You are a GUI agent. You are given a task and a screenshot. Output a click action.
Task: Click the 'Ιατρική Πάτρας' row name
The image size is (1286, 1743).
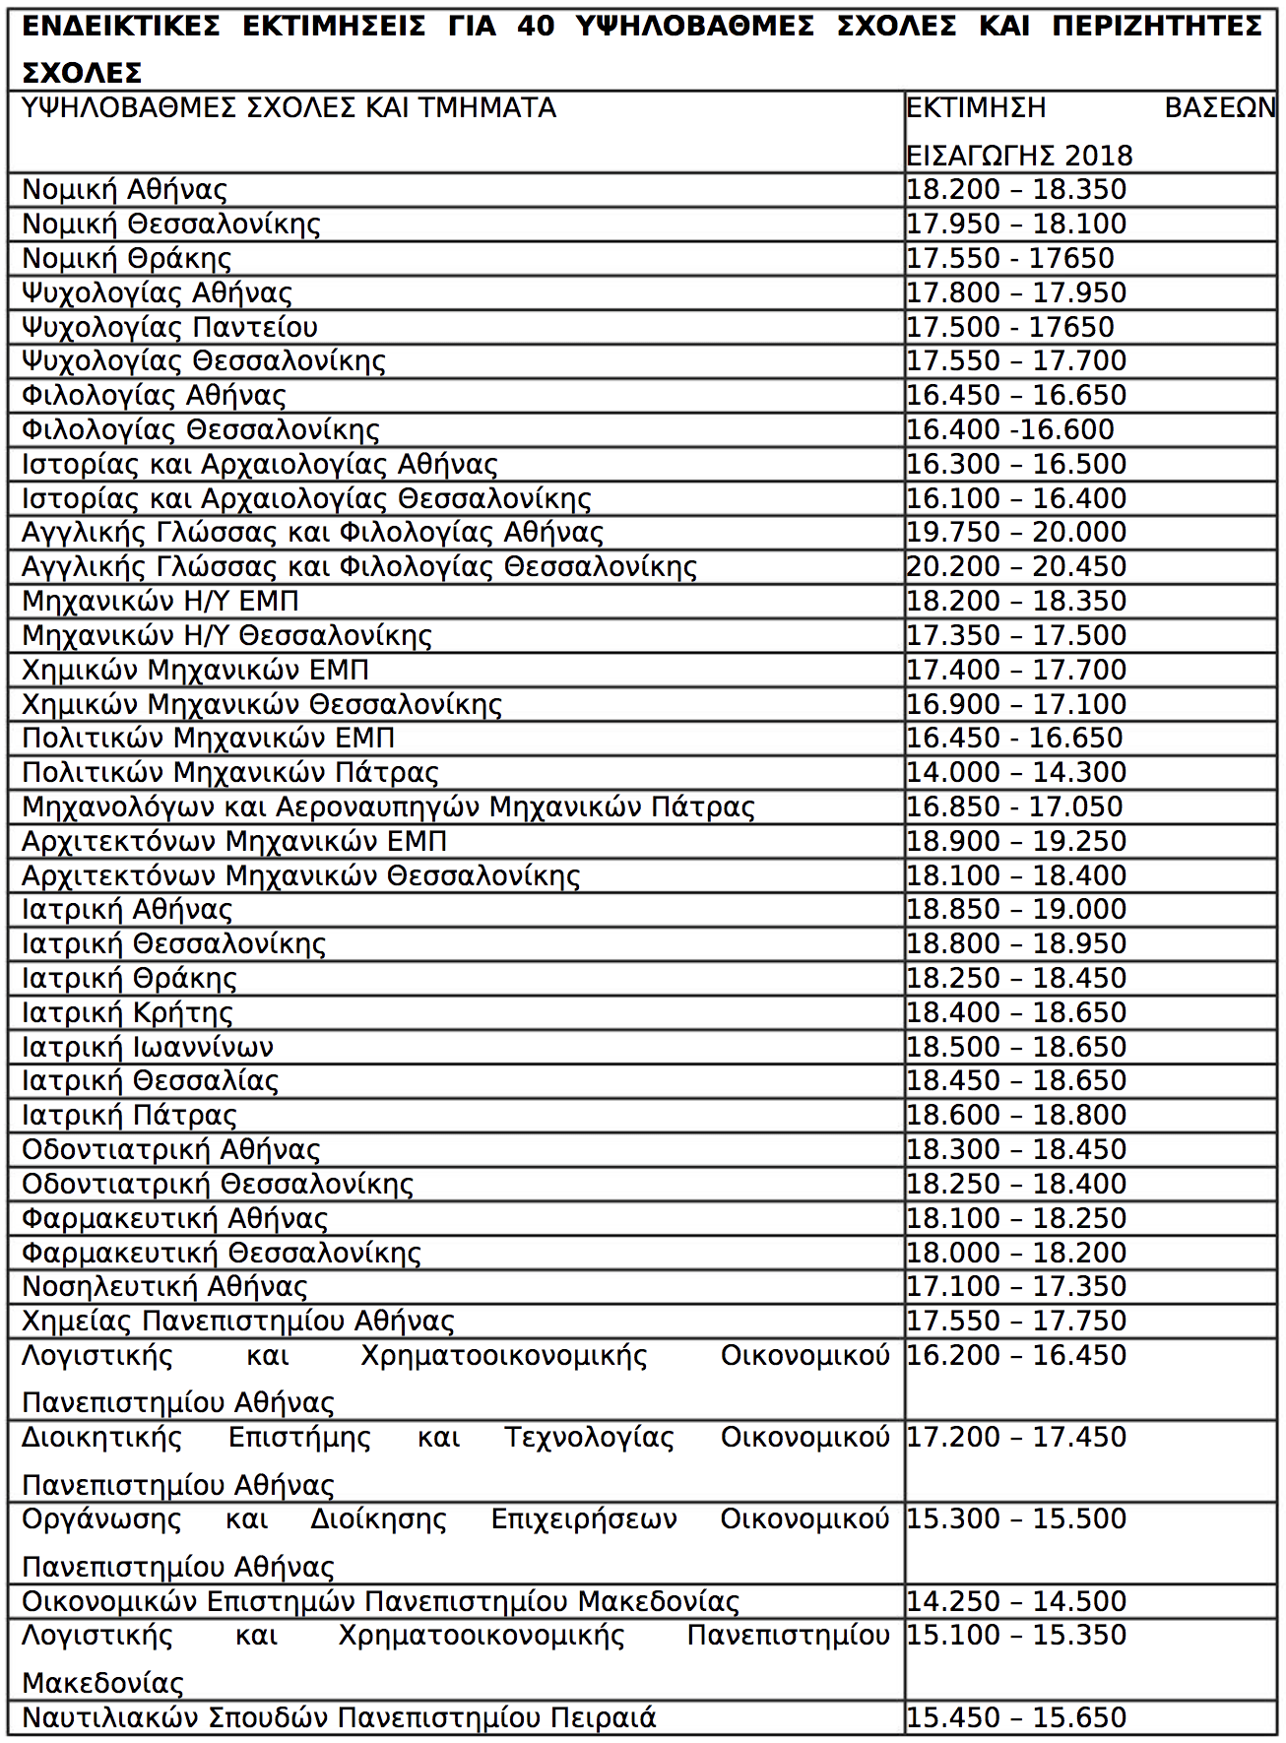point(129,1116)
